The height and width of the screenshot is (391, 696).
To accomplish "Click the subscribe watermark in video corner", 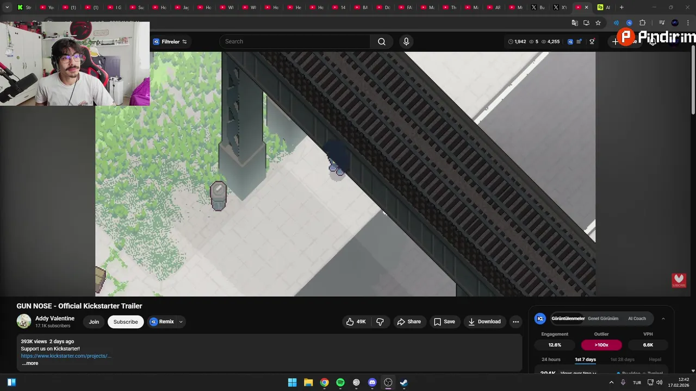I will pos(679,280).
